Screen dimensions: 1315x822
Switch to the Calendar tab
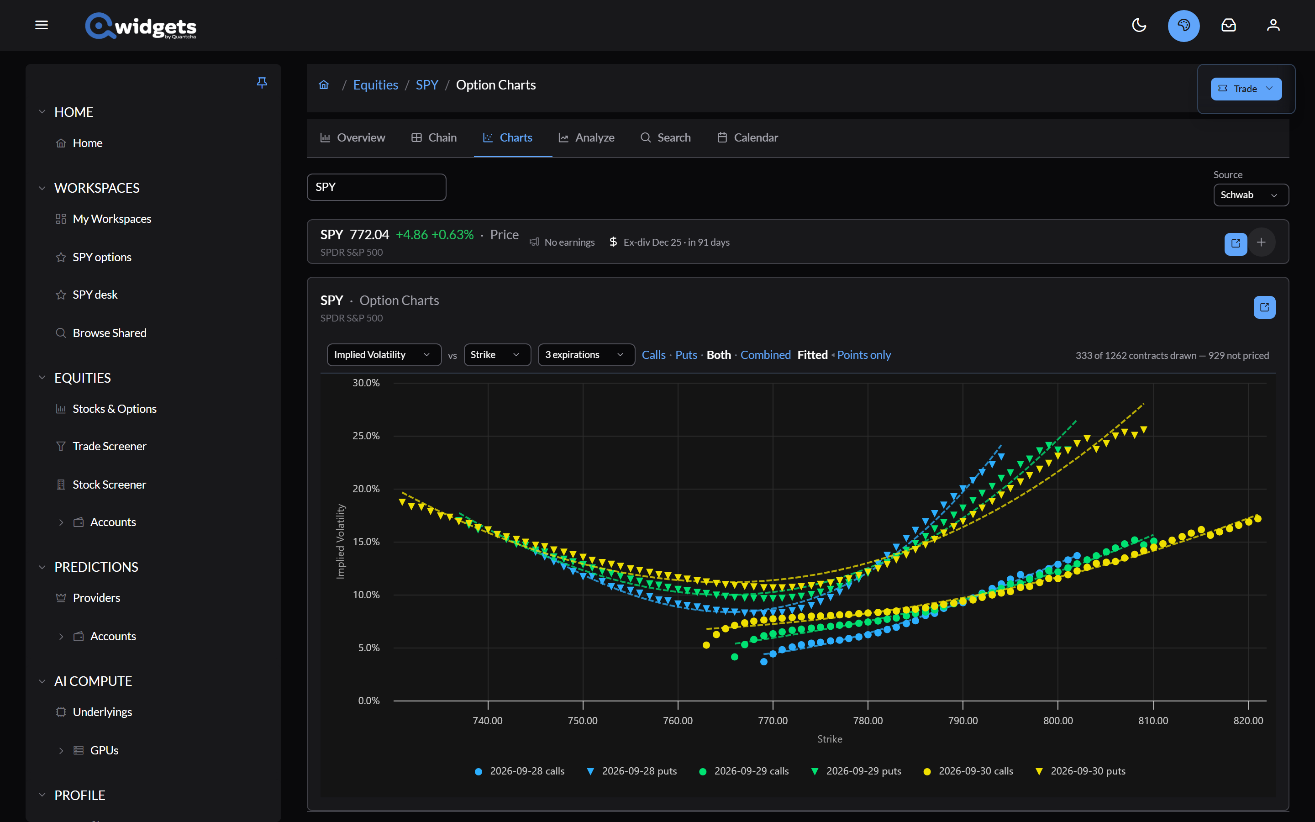point(747,137)
